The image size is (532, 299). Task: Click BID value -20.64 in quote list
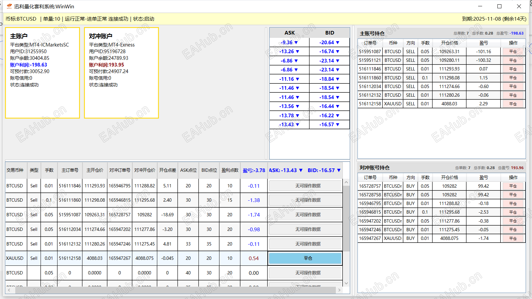pos(329,43)
